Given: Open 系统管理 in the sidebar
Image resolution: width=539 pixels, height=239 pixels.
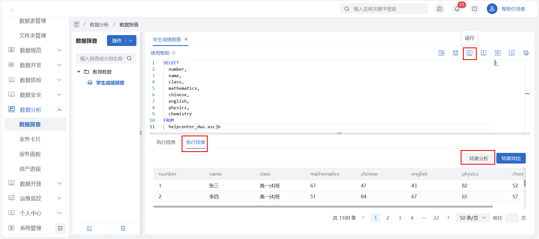Looking at the screenshot, I should 30,228.
